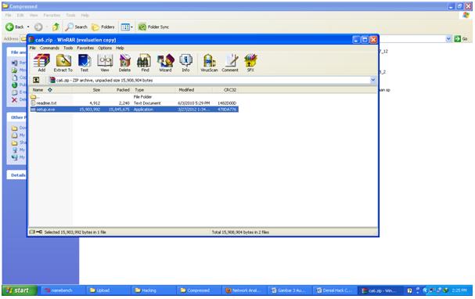Expand the archive path dropdown

coord(373,80)
